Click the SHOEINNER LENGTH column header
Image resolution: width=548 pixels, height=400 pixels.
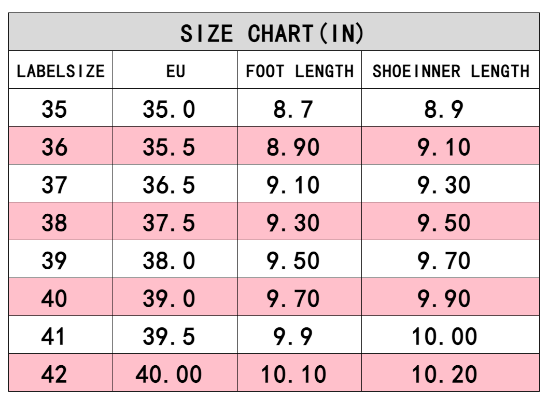click(x=451, y=71)
